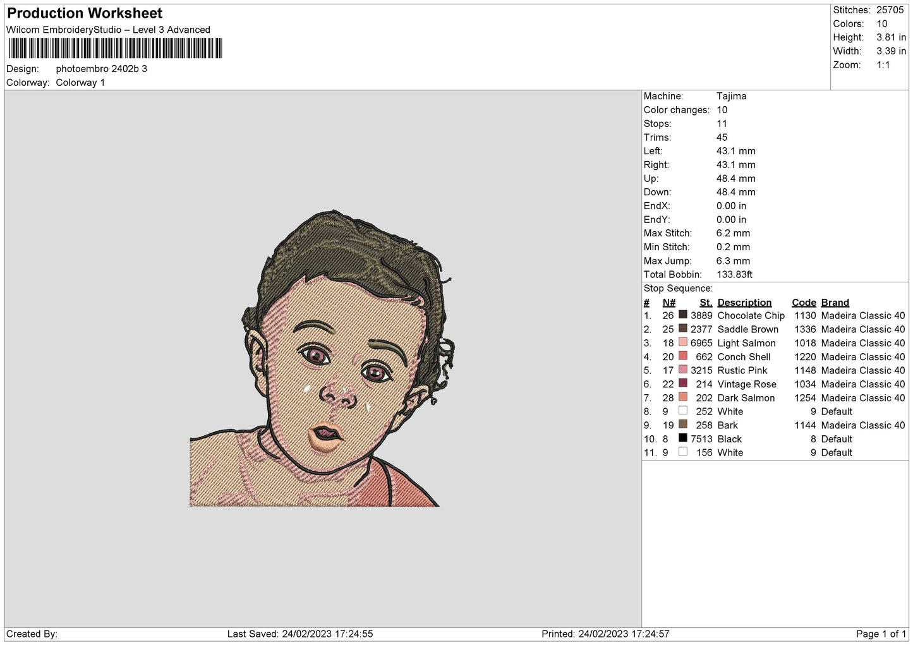
Task: Click the 'Brand' column header
Action: pos(835,303)
